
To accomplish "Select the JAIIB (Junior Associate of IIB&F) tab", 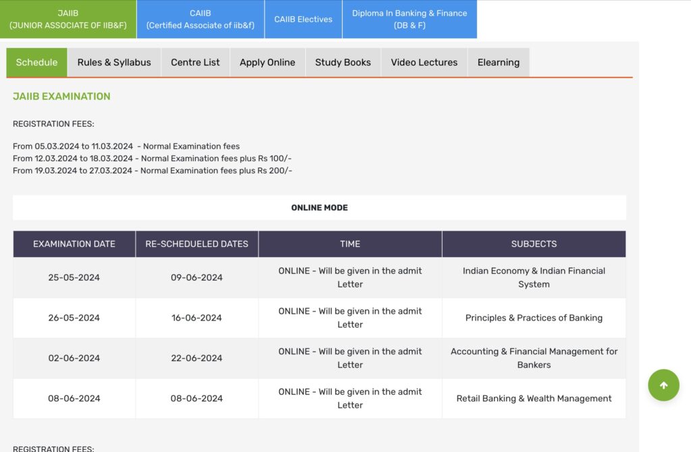I will (68, 19).
